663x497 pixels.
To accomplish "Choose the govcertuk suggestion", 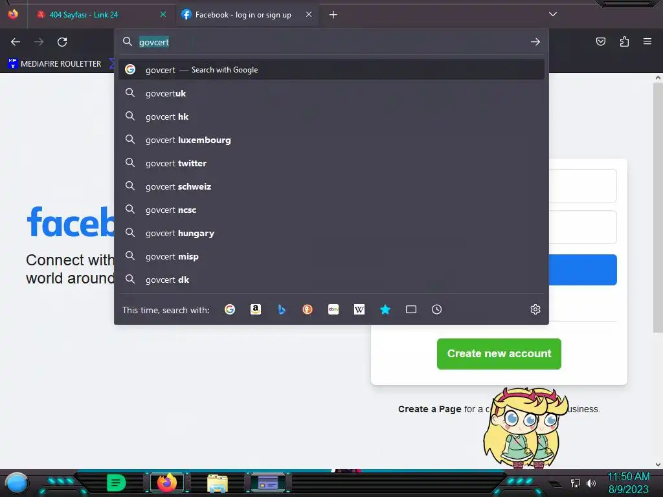I will [331, 93].
